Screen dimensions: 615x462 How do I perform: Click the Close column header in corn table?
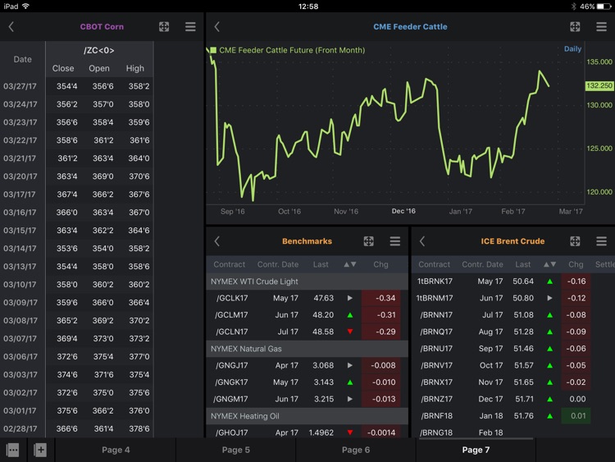(63, 68)
